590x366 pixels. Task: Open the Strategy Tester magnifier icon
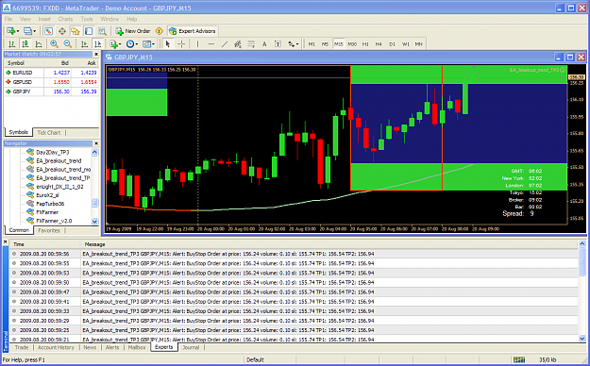coord(102,31)
